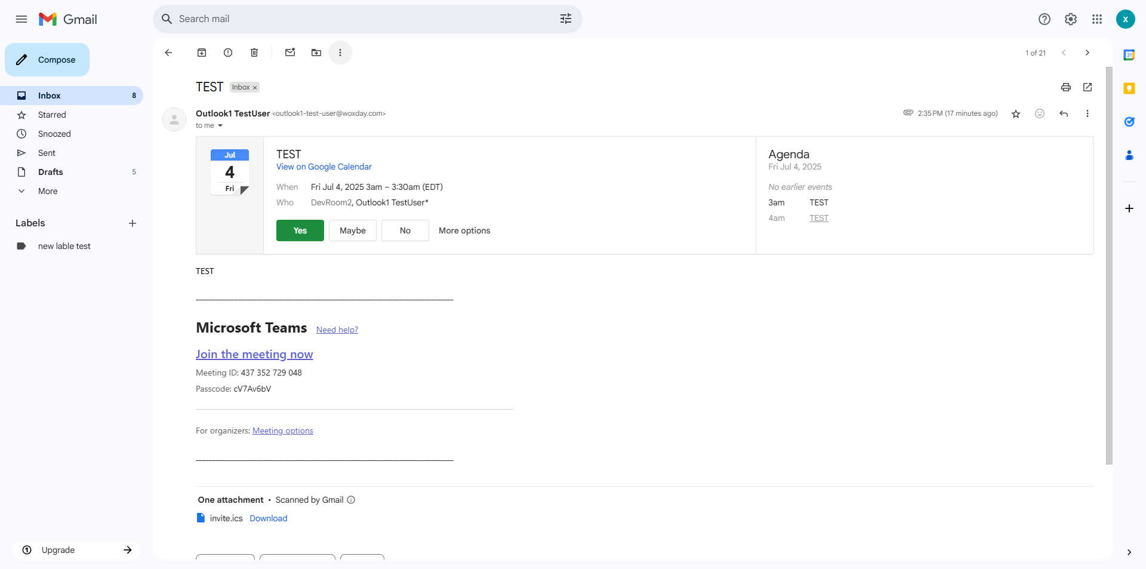Open the Google apps grid
The width and height of the screenshot is (1146, 569).
point(1096,19)
